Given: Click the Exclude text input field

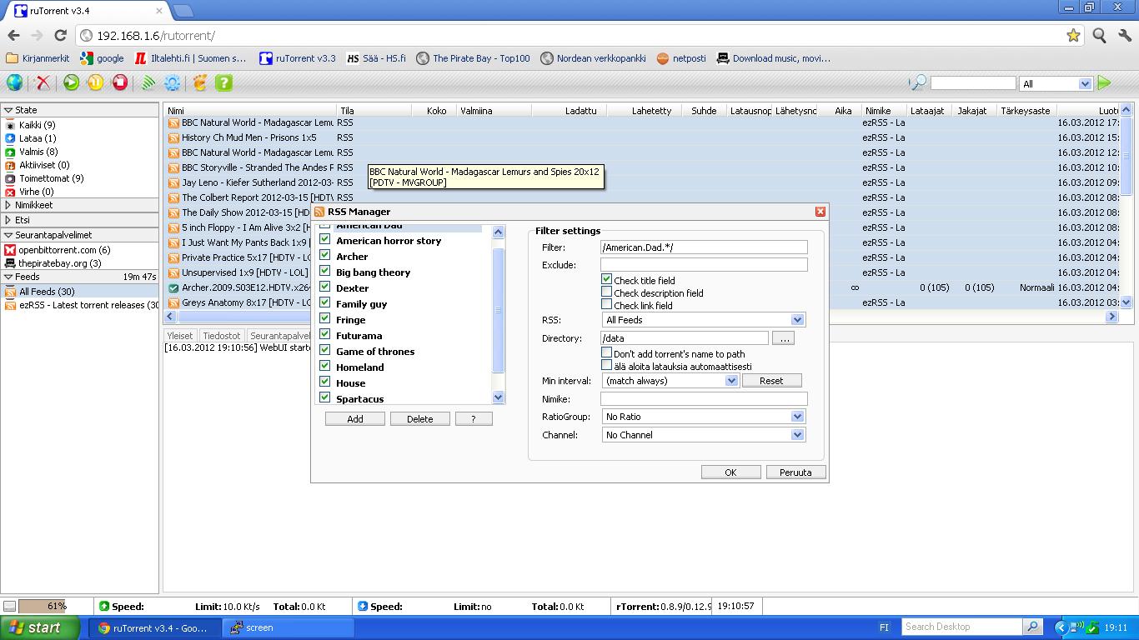Looking at the screenshot, I should (704, 265).
